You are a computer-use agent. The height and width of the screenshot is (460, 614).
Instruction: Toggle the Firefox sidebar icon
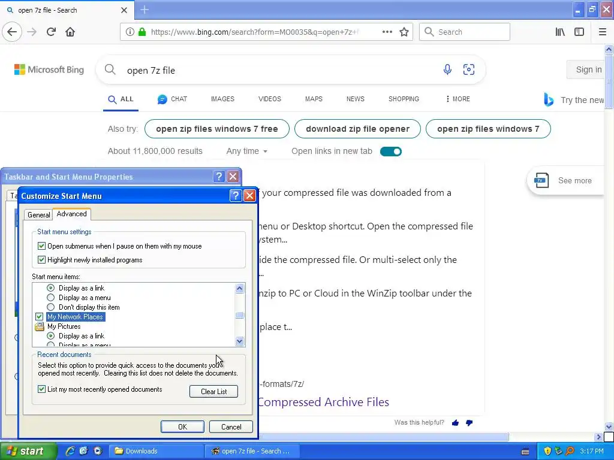[x=579, y=32]
